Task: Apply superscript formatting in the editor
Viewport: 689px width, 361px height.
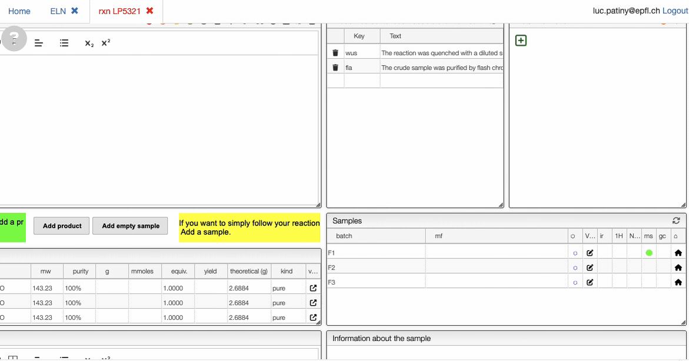Action: pos(106,43)
